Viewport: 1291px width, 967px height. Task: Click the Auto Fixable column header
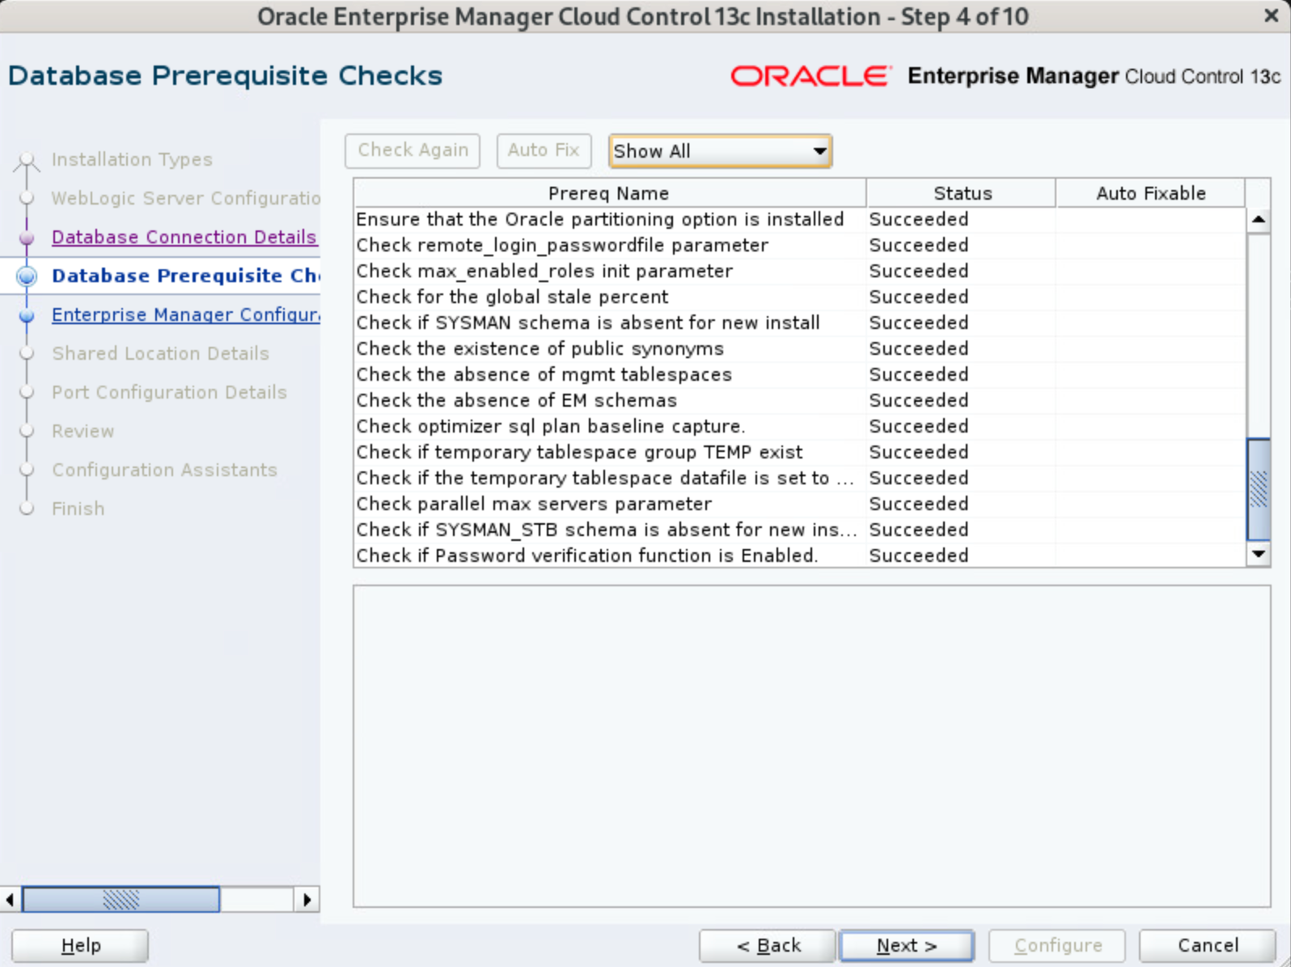[1150, 193]
